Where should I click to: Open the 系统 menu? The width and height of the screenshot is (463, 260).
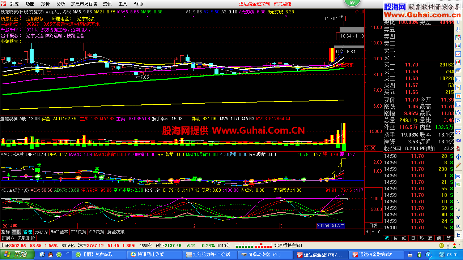click(14, 4)
